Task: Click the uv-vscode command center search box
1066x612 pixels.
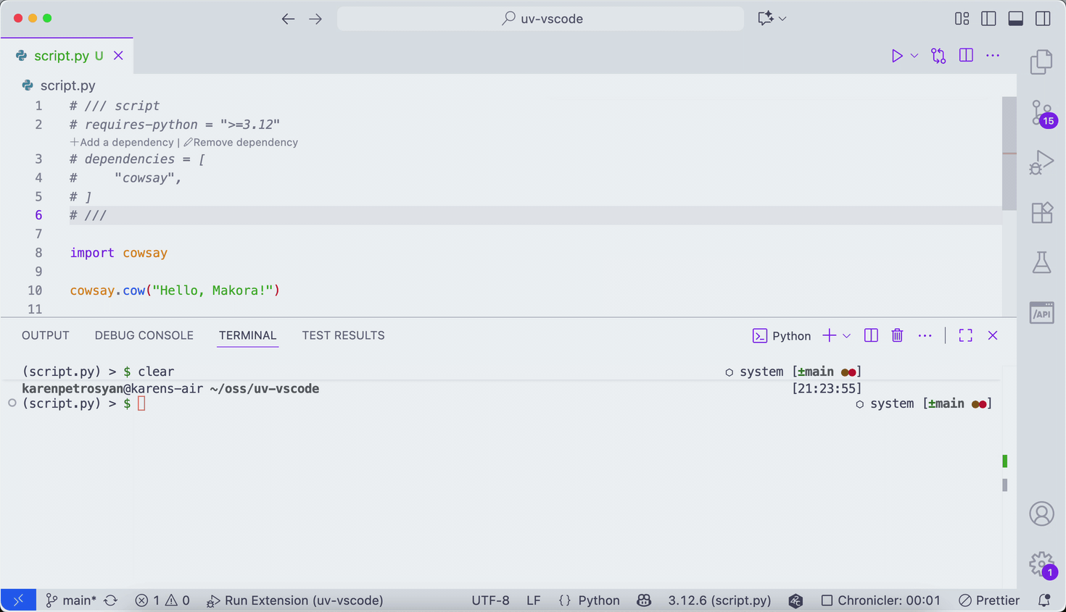Action: click(540, 19)
